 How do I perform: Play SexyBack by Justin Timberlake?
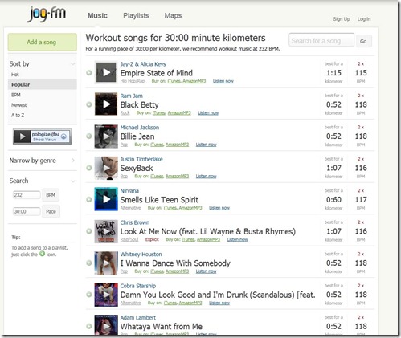[106, 168]
